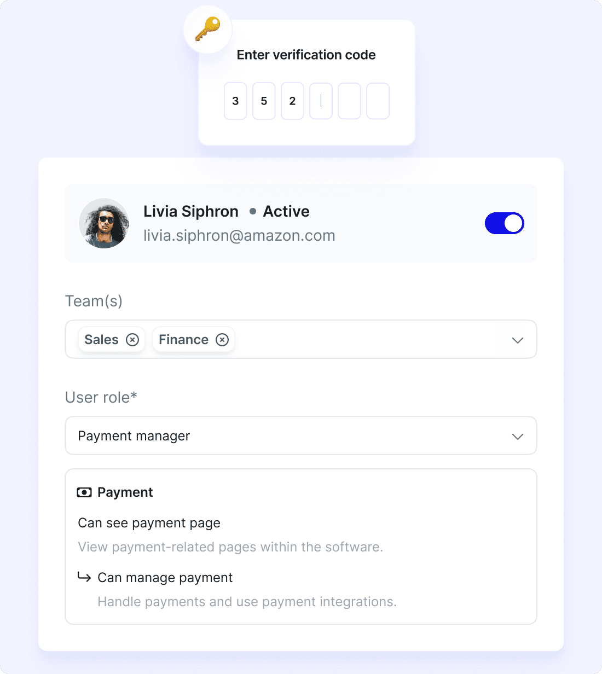
Task: Click the sub-permission arrow icon
Action: point(84,577)
